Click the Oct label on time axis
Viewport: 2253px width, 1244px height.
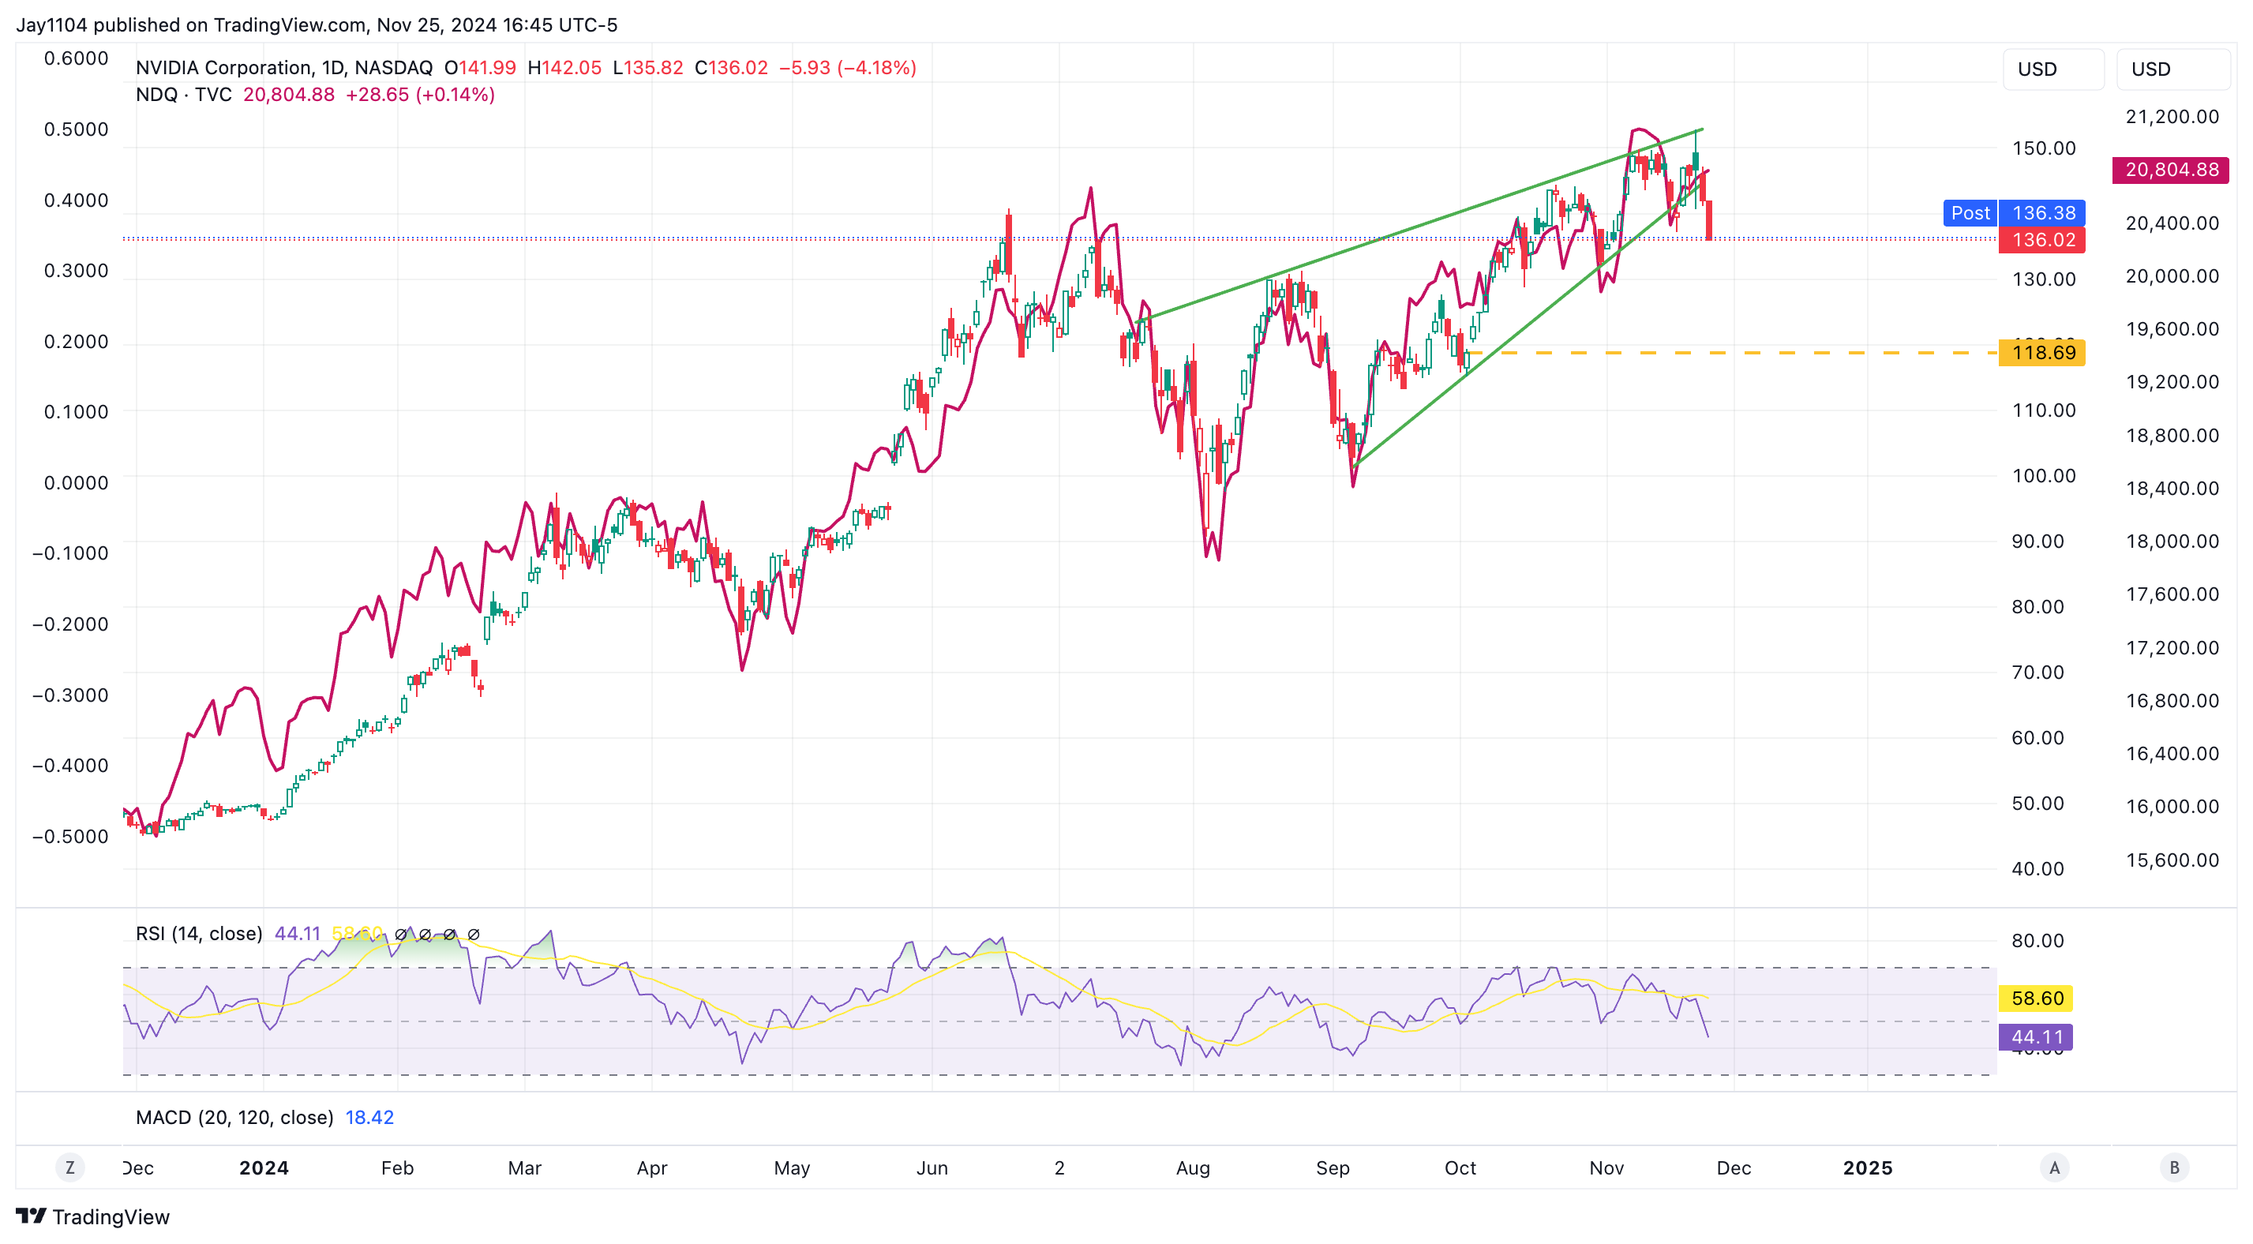click(1460, 1168)
